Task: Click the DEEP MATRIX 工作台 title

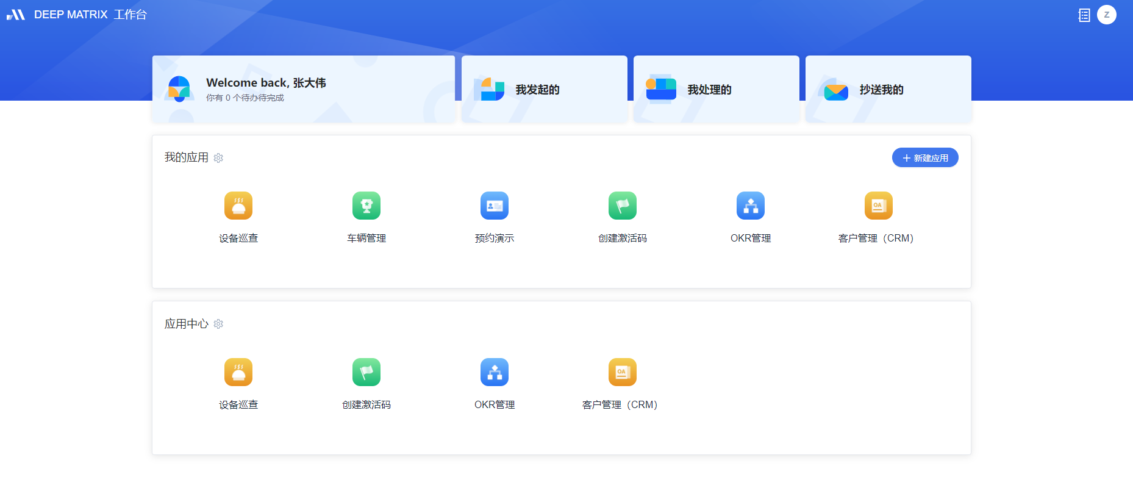Action: [90, 15]
